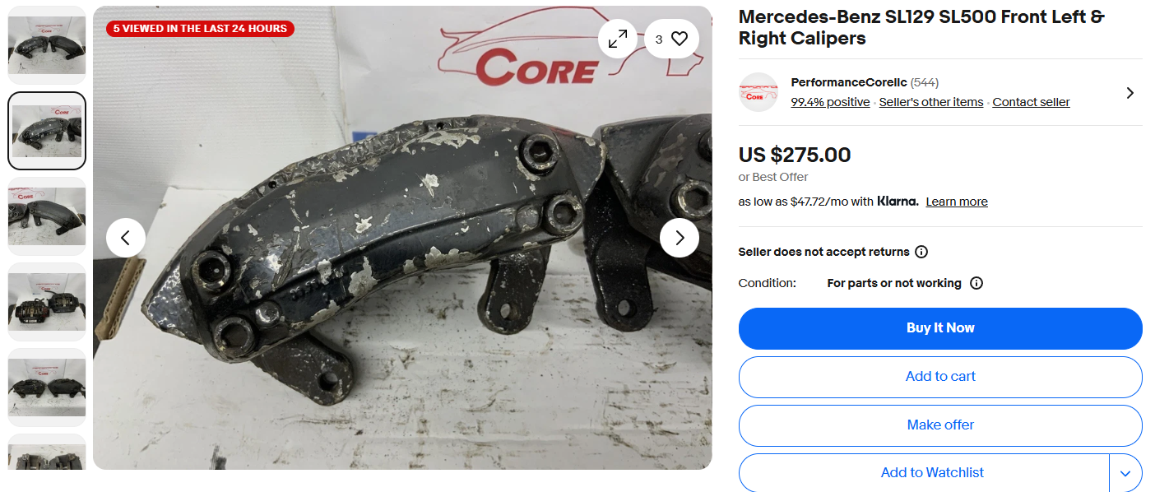This screenshot has width=1155, height=492.
Task: Show the previous photo arrow
Action: pyautogui.click(x=126, y=238)
